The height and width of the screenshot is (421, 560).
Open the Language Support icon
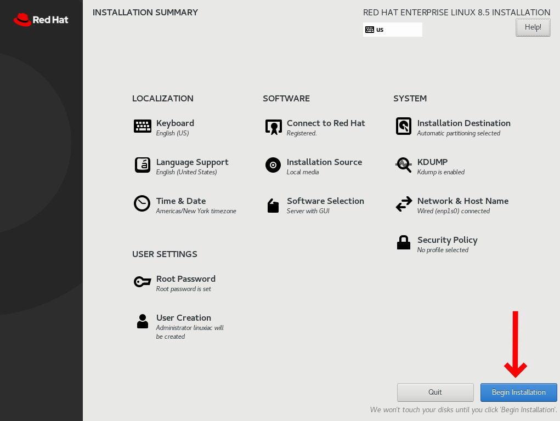click(x=142, y=165)
